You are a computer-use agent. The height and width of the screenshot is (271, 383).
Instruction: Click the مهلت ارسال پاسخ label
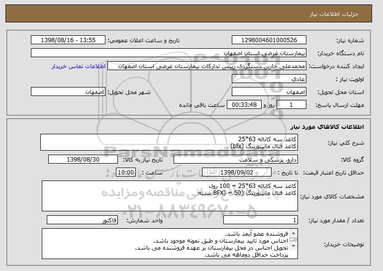pyautogui.click(x=340, y=105)
